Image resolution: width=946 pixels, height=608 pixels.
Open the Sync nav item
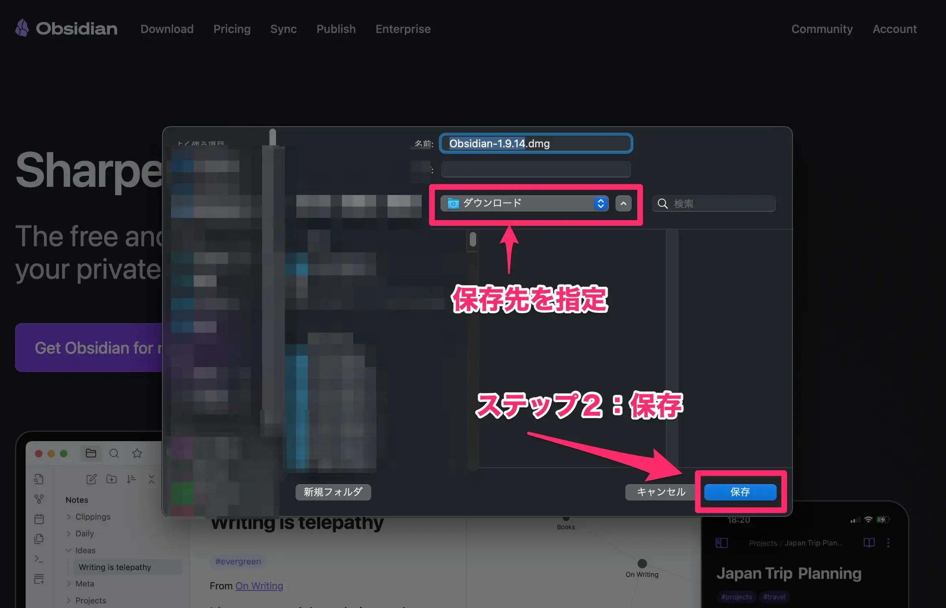click(283, 29)
